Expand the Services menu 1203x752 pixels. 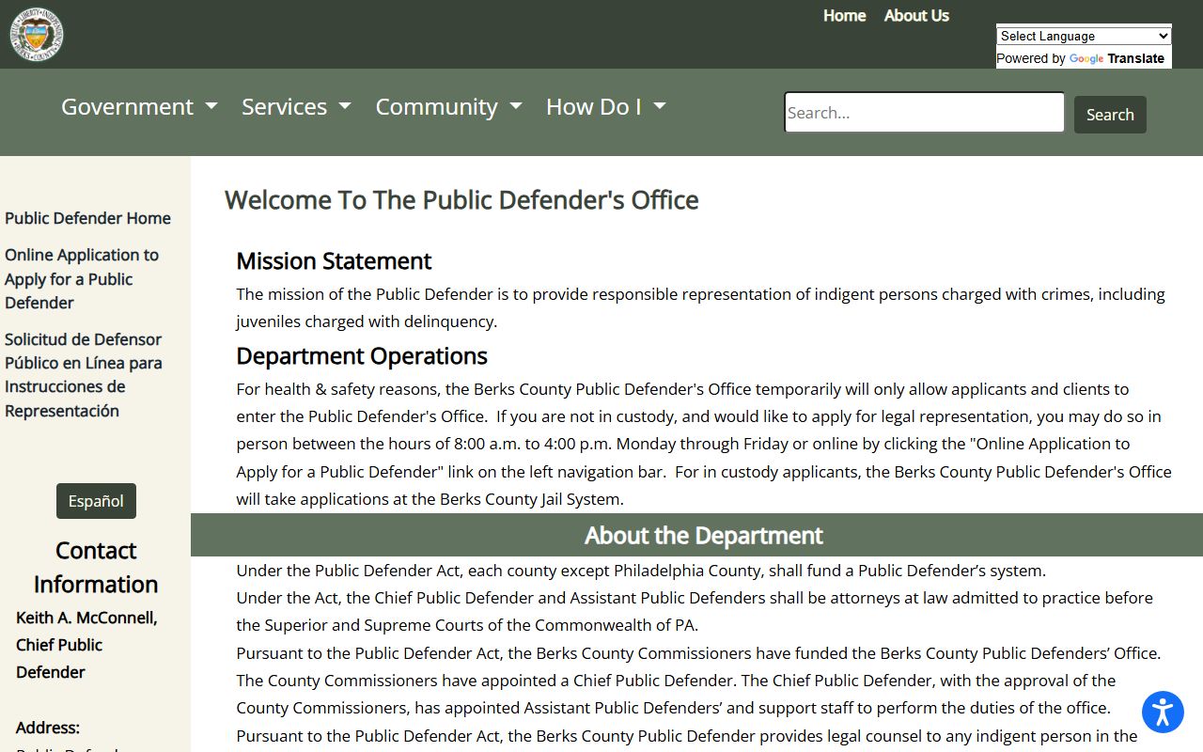(x=296, y=107)
